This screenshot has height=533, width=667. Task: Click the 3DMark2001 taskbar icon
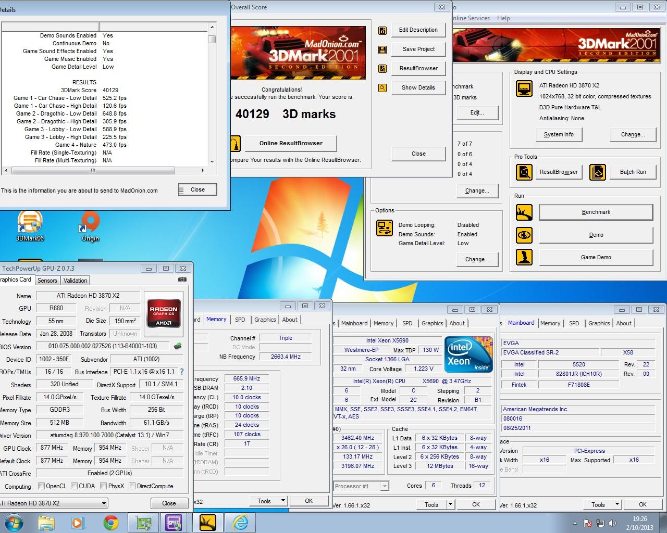[208, 523]
